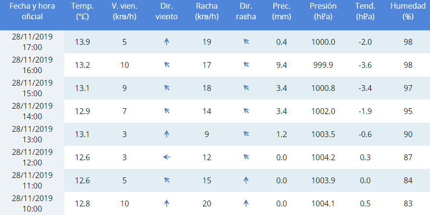Click the wind direction arrow for 10:00
This screenshot has height=215, width=430.
tap(167, 203)
